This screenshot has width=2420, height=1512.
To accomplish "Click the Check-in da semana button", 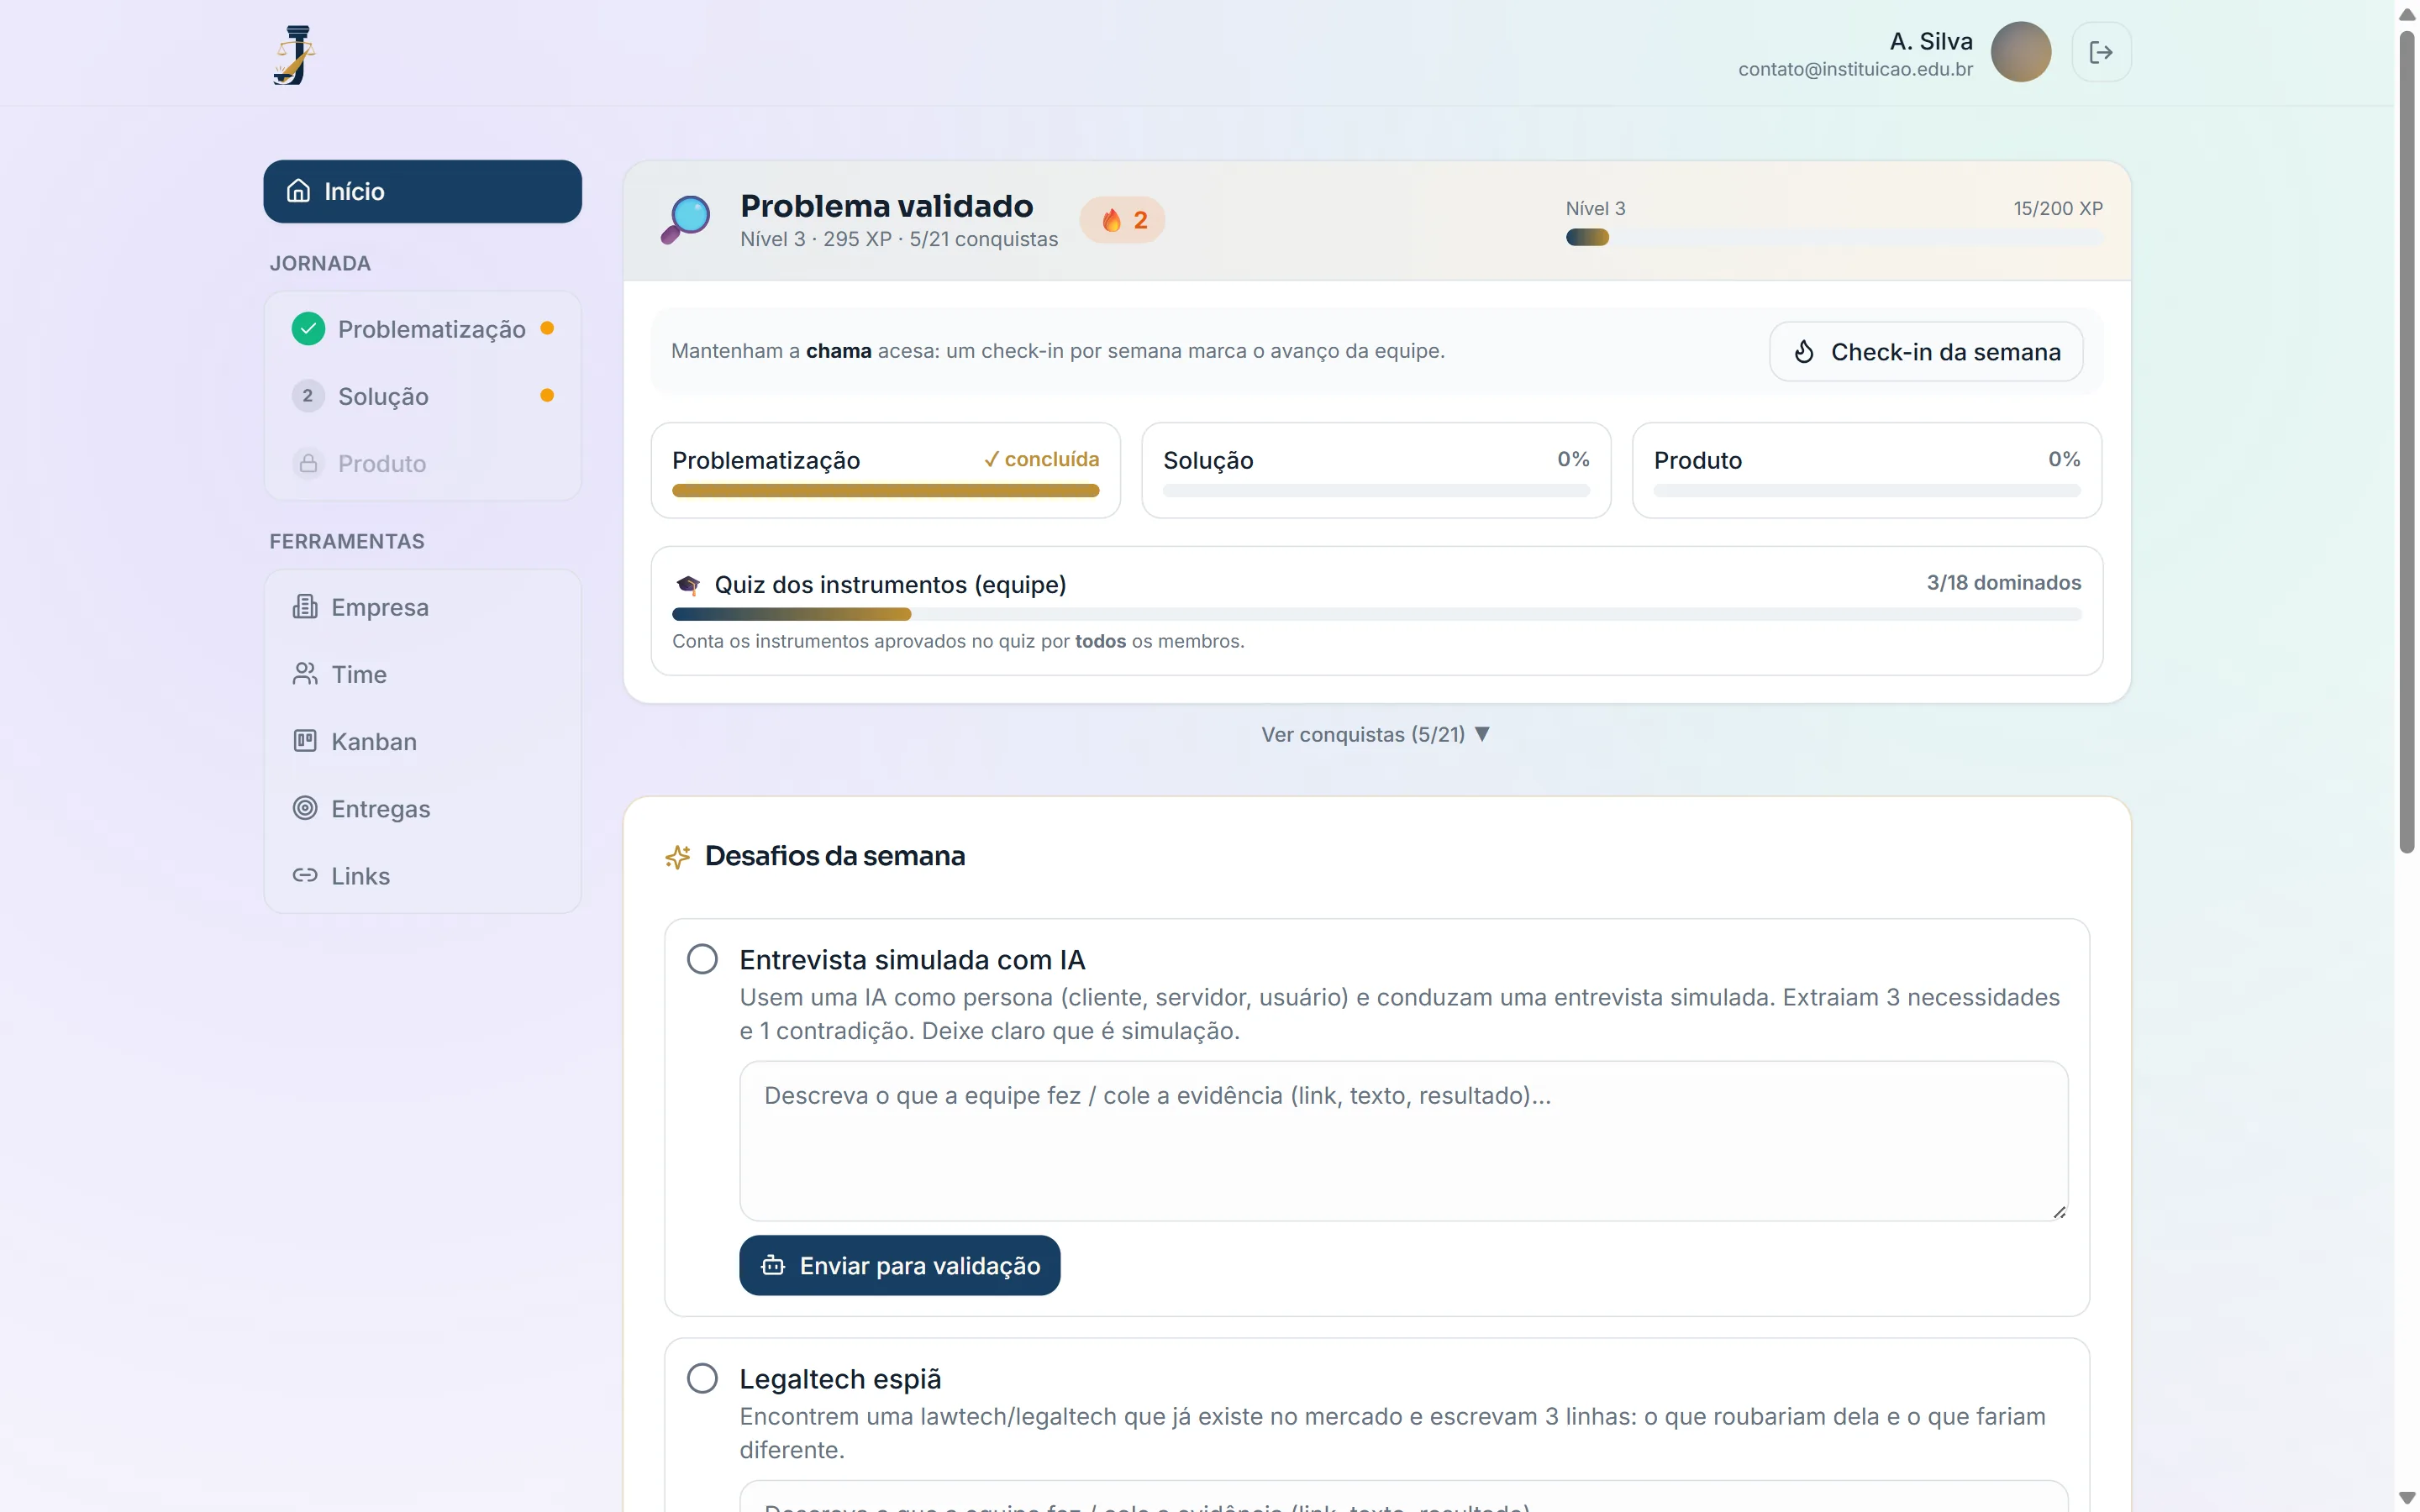I will click(1926, 352).
